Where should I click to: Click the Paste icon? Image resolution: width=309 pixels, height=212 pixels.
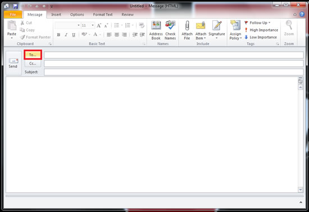[12, 26]
